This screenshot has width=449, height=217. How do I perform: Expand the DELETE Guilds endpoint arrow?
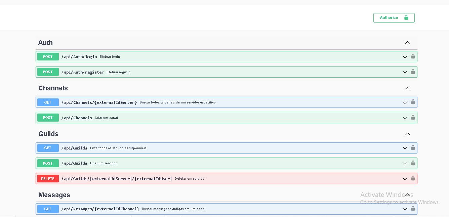pyautogui.click(x=405, y=179)
